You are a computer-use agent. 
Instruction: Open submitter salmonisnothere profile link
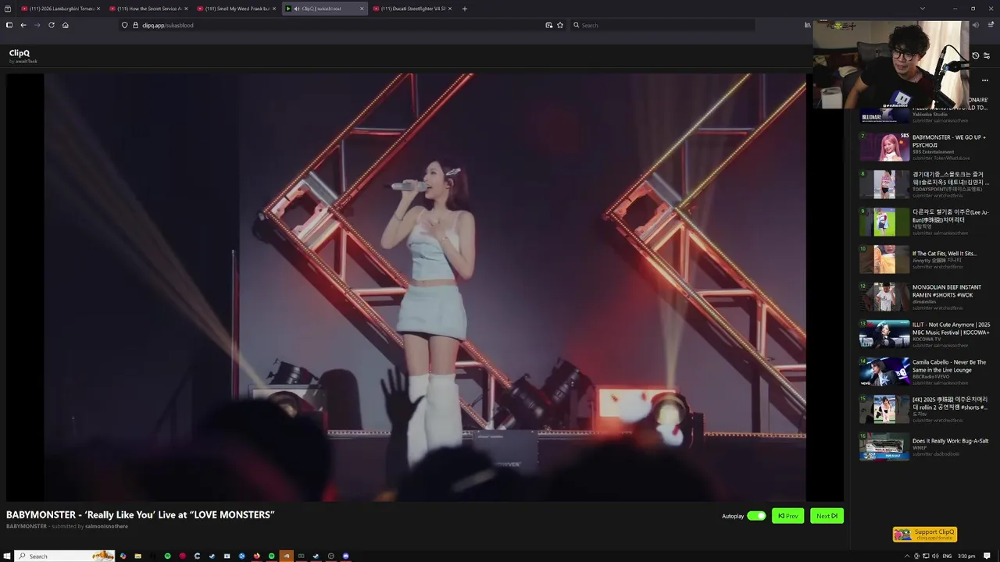coord(106,526)
